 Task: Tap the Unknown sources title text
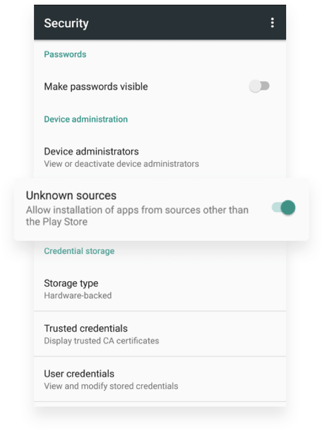click(71, 196)
